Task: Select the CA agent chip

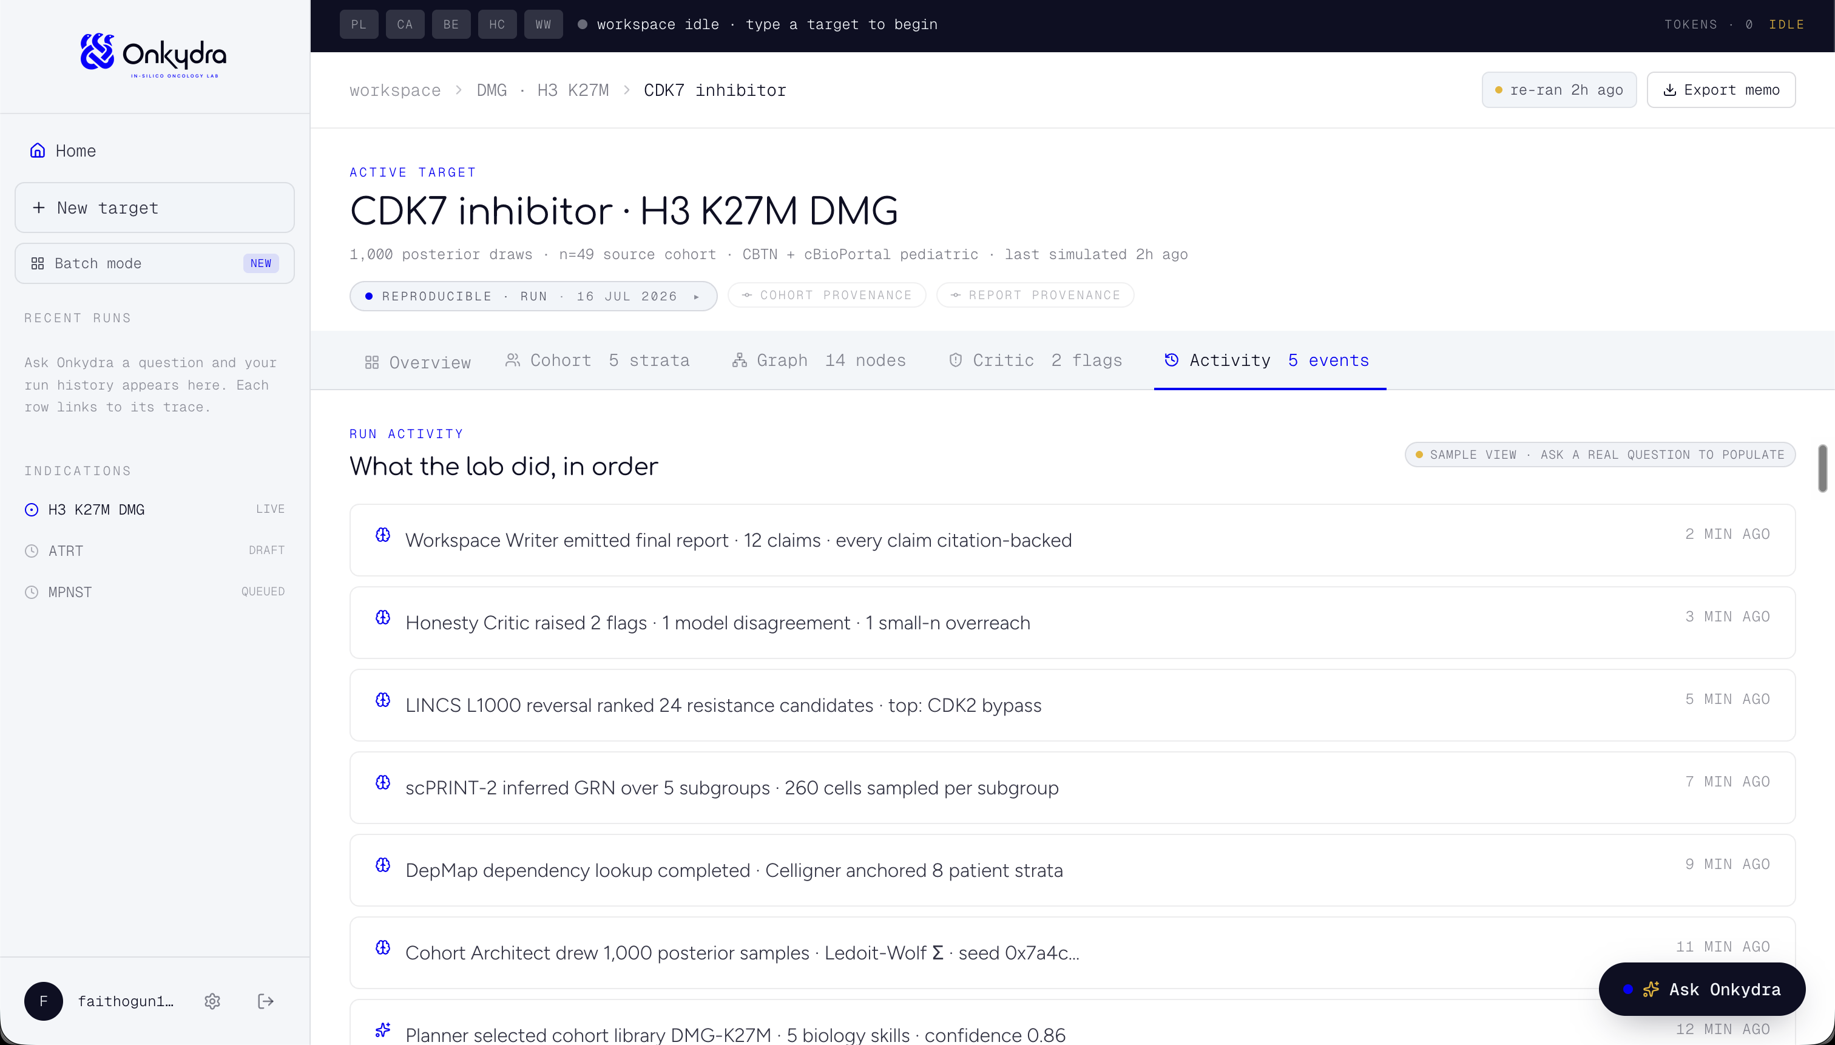Action: 405,24
